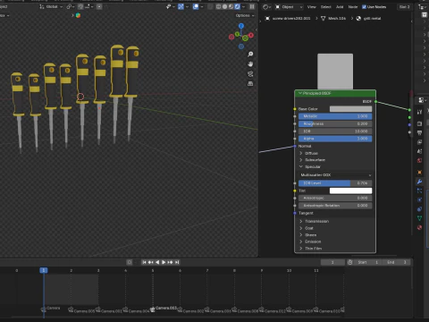Play the animation forward

(164, 262)
